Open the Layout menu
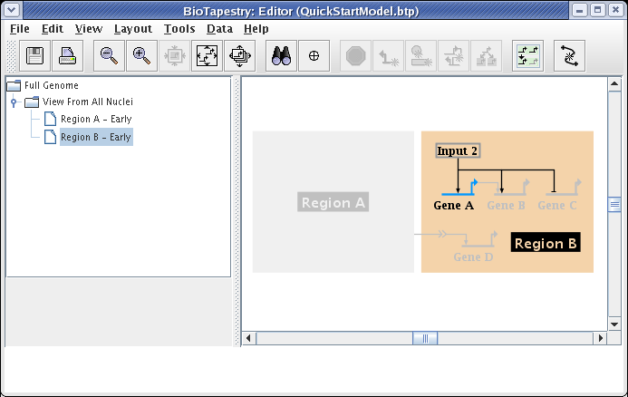 [132, 29]
